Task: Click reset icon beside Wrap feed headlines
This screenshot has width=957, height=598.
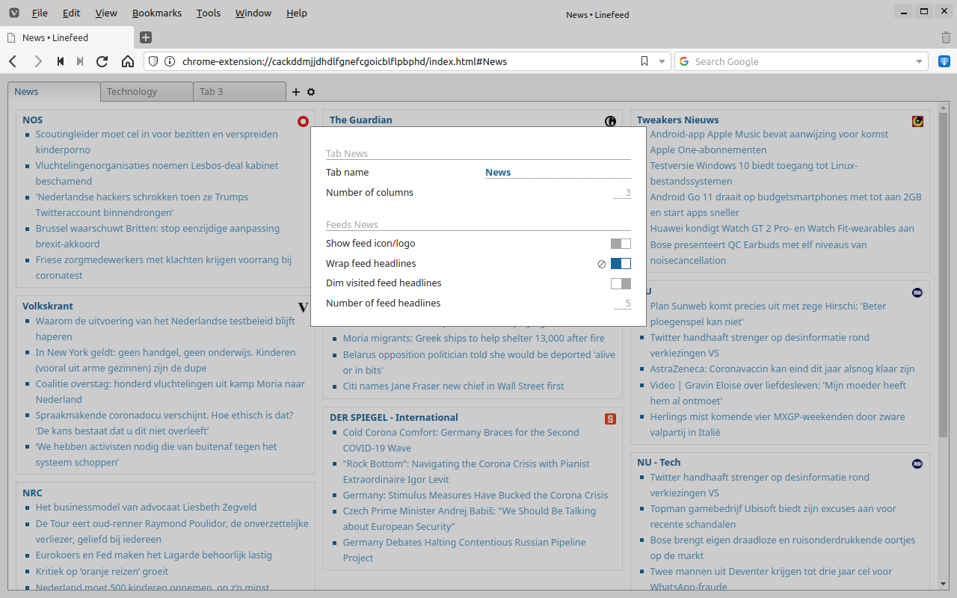Action: pyautogui.click(x=601, y=264)
